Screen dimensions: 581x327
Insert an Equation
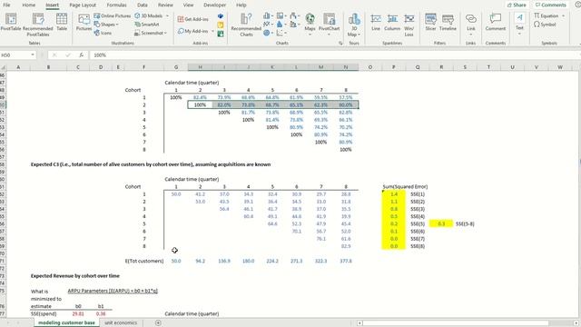[546, 16]
